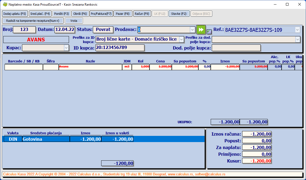Select the Gotovina payment row

(x=46, y=139)
